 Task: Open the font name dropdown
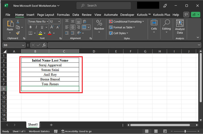tap(47, 22)
